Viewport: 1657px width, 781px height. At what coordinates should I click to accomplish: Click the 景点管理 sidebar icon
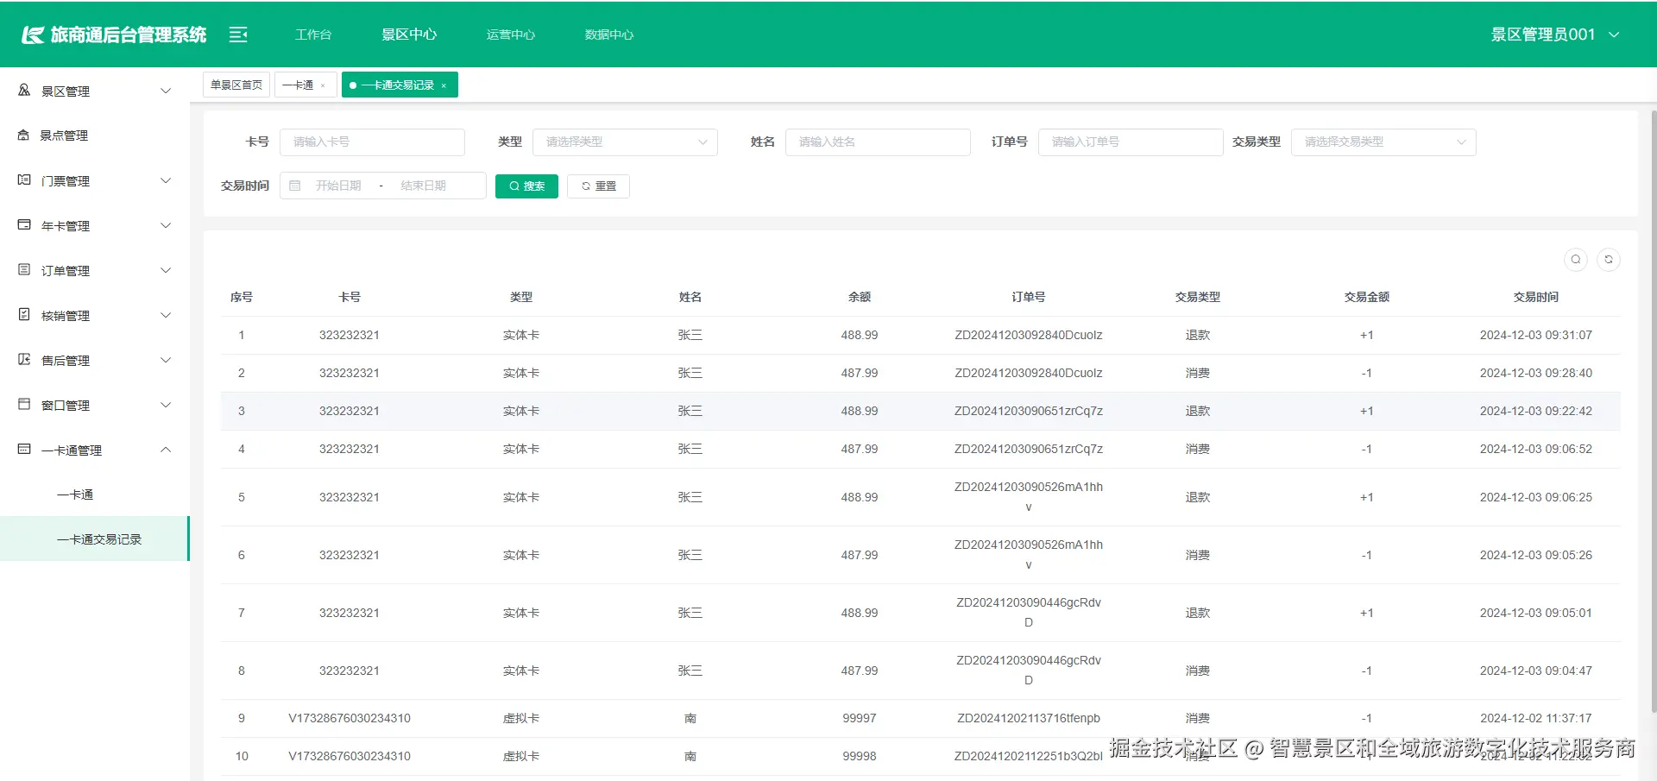(23, 135)
